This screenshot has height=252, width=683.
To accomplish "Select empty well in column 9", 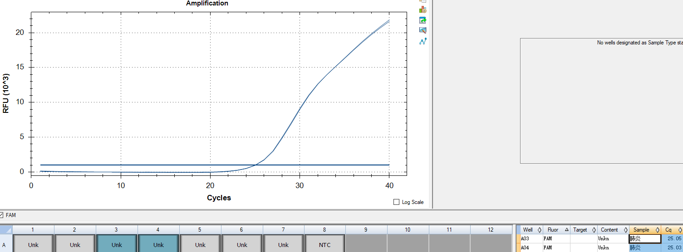I will tap(366, 243).
